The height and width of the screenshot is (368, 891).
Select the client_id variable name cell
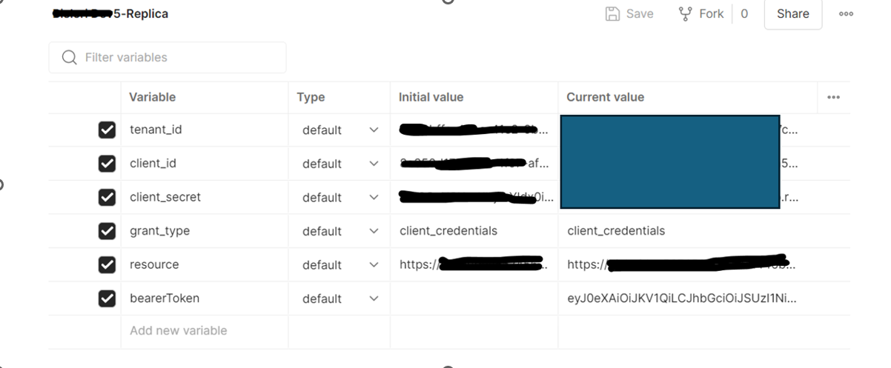point(204,164)
